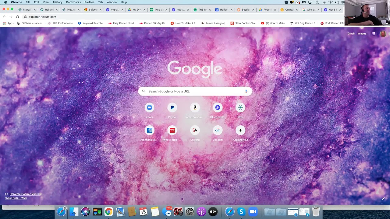
Task: Open Apple TV from the Dock
Action: 213,211
